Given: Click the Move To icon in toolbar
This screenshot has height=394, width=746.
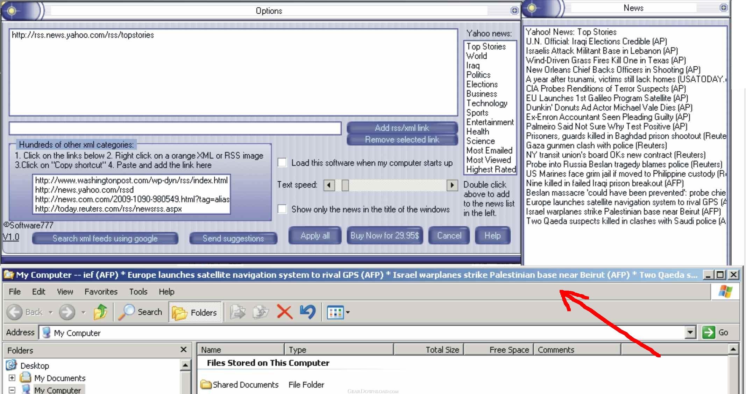Looking at the screenshot, I should [x=238, y=312].
